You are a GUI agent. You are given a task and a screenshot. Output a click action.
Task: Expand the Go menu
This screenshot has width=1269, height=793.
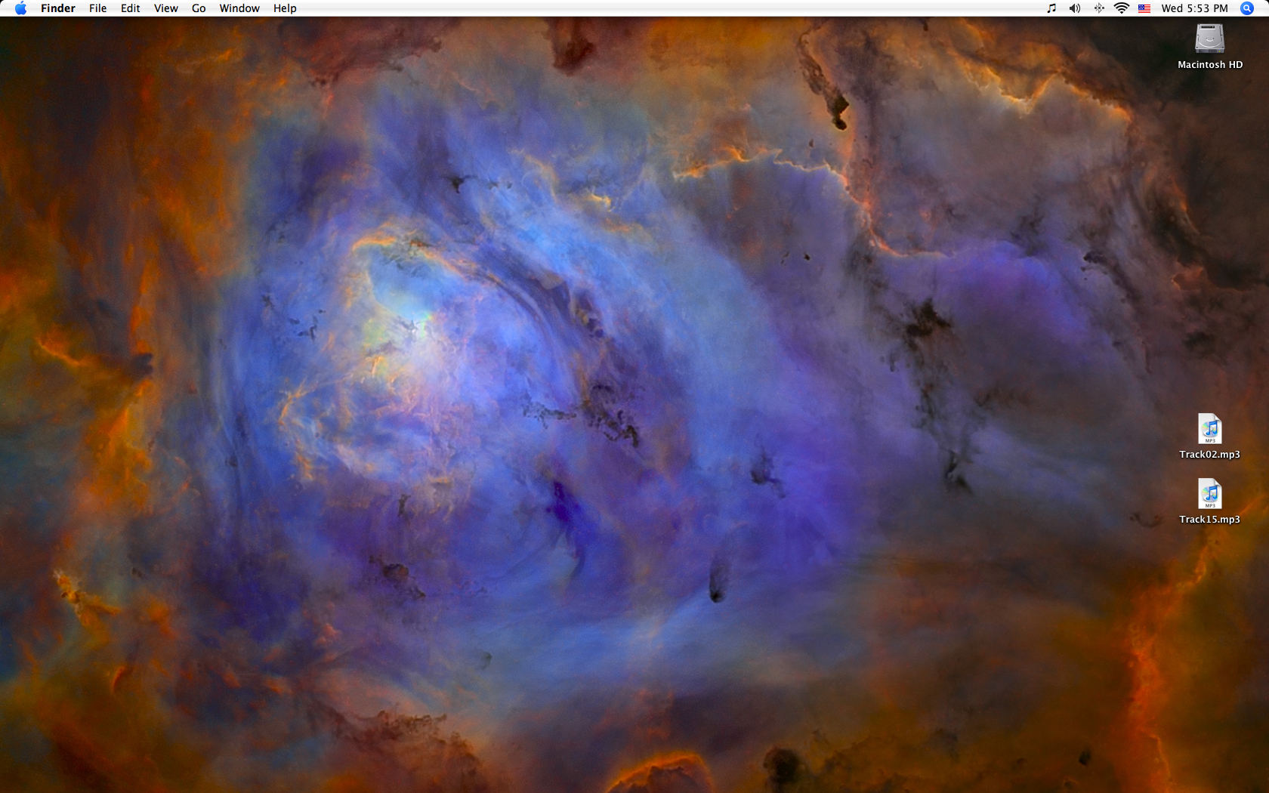[x=199, y=8]
